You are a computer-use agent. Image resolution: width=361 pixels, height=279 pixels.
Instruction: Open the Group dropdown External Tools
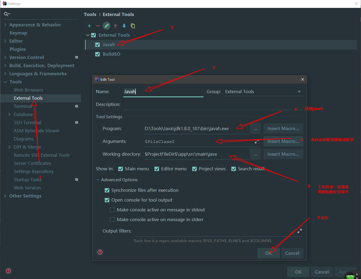click(263, 92)
